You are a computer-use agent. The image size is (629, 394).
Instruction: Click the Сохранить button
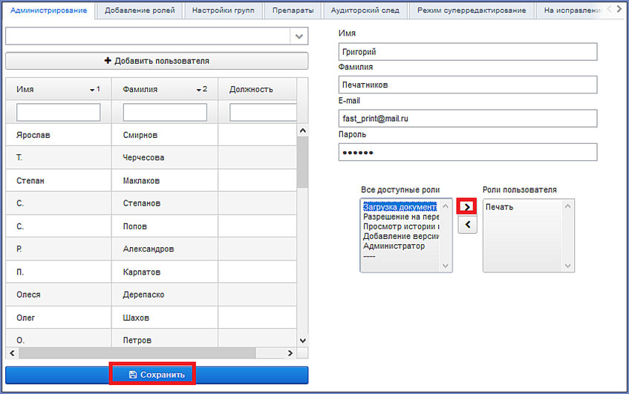pos(157,375)
